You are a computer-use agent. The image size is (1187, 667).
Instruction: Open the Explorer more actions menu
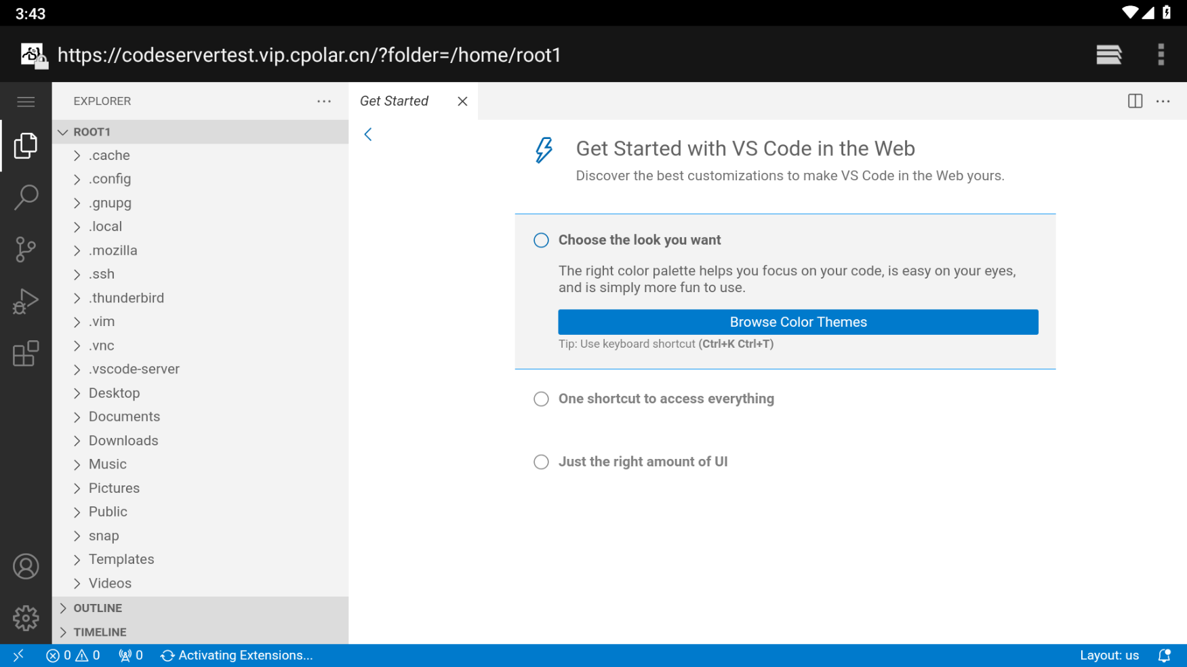(x=324, y=101)
